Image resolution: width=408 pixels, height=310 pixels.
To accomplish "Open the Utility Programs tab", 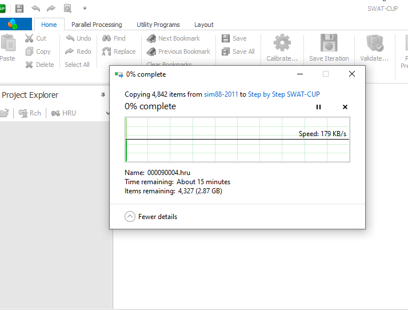I will [158, 25].
